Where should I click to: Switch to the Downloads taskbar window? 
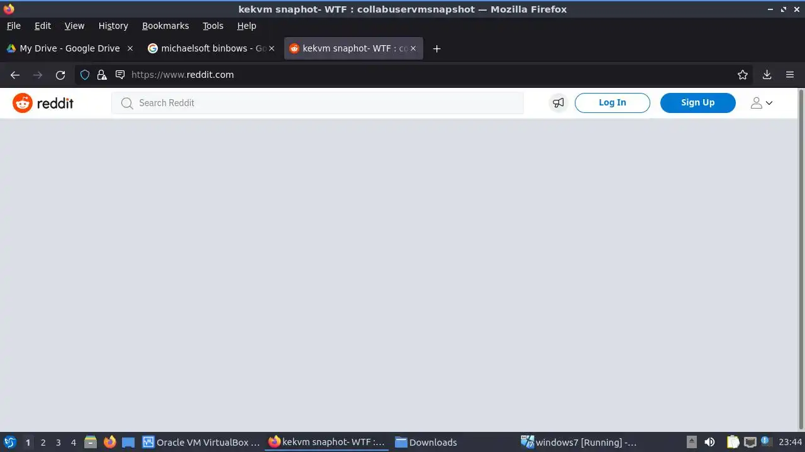pos(453,443)
